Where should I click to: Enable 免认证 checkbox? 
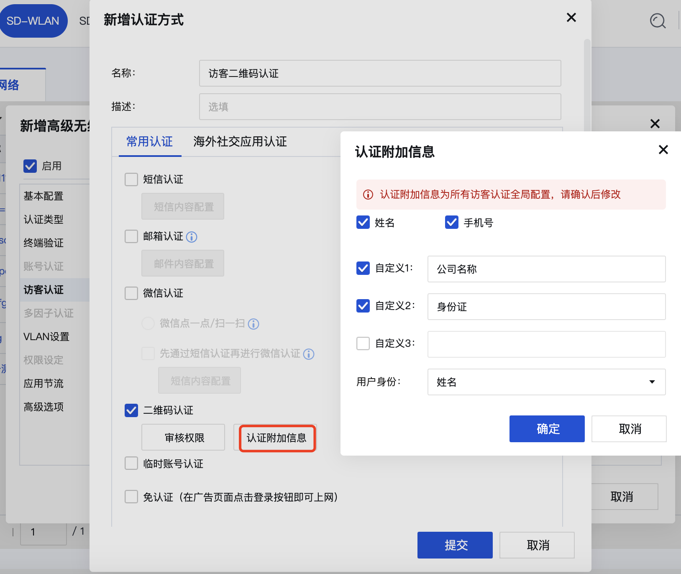click(131, 497)
